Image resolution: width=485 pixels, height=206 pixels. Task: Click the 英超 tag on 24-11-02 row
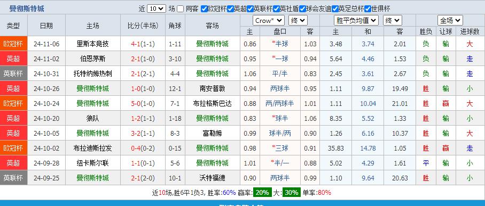(13, 59)
